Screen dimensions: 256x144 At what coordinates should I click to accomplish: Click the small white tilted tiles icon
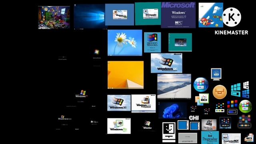246,85
